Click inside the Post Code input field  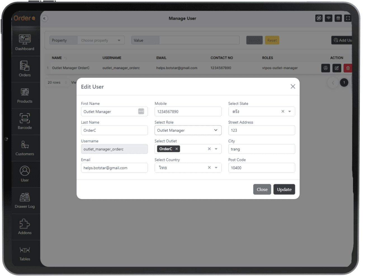click(261, 168)
